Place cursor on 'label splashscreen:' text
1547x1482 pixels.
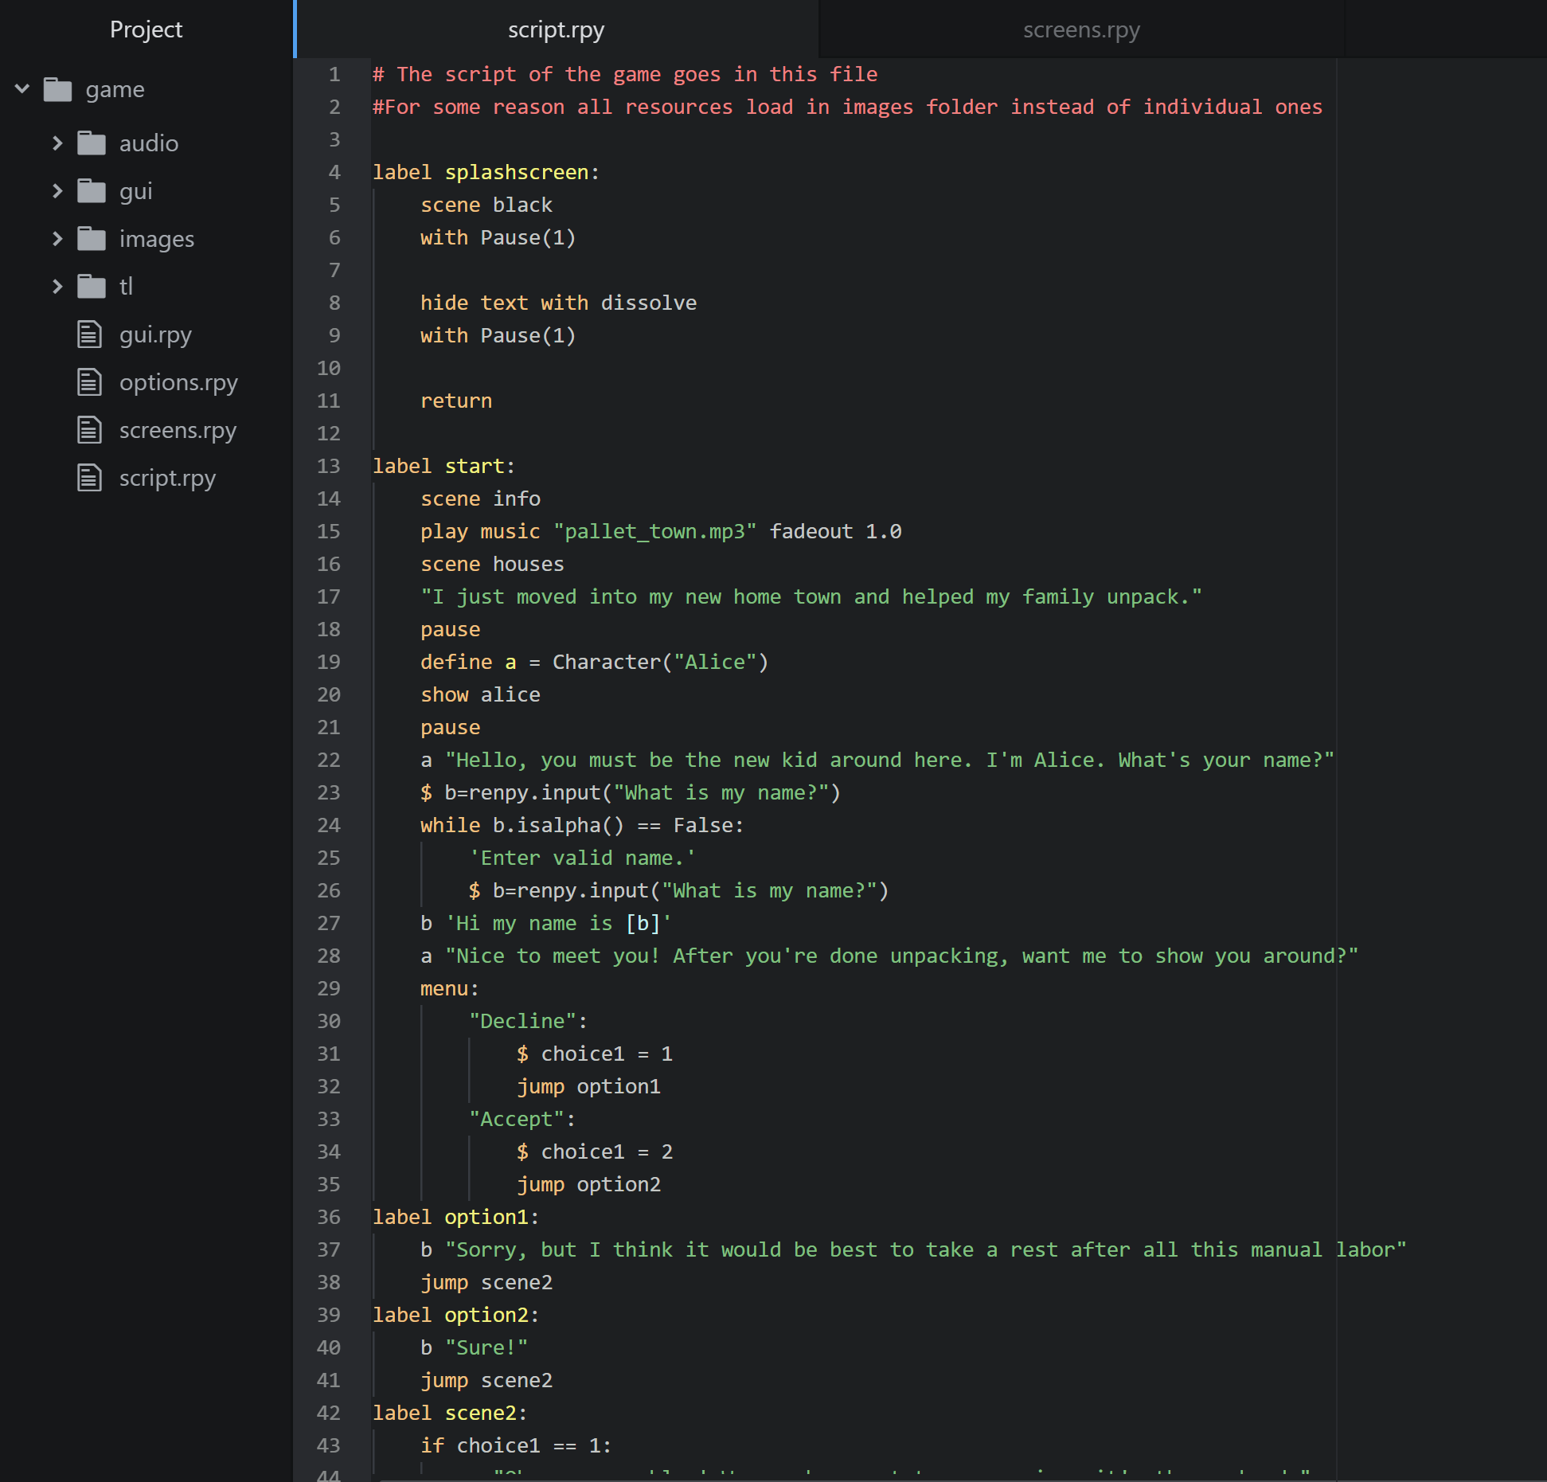point(486,172)
